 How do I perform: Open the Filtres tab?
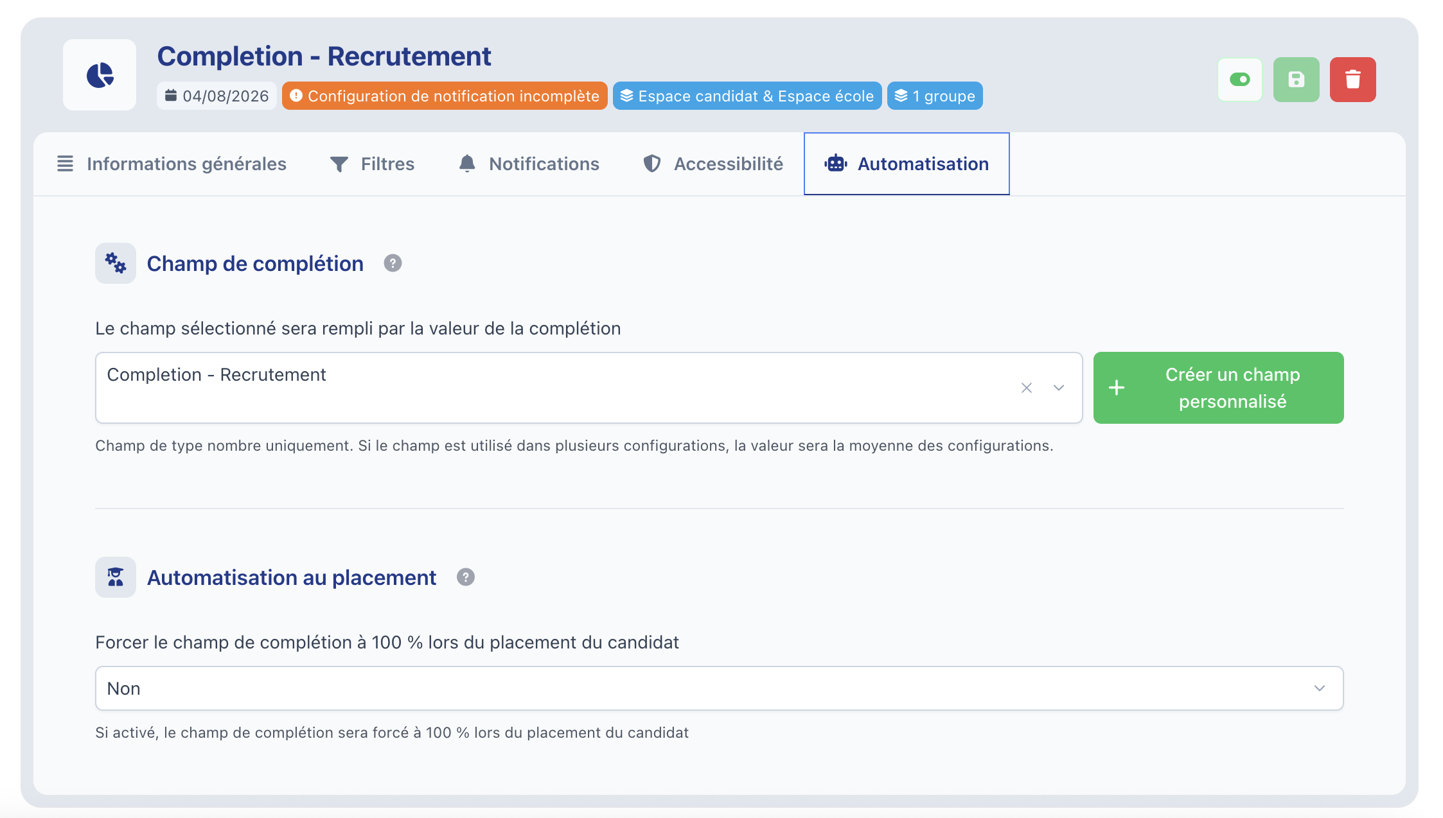(372, 164)
